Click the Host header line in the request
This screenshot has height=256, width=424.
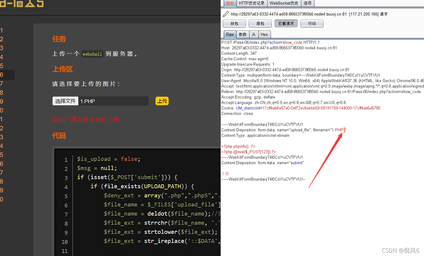279,48
